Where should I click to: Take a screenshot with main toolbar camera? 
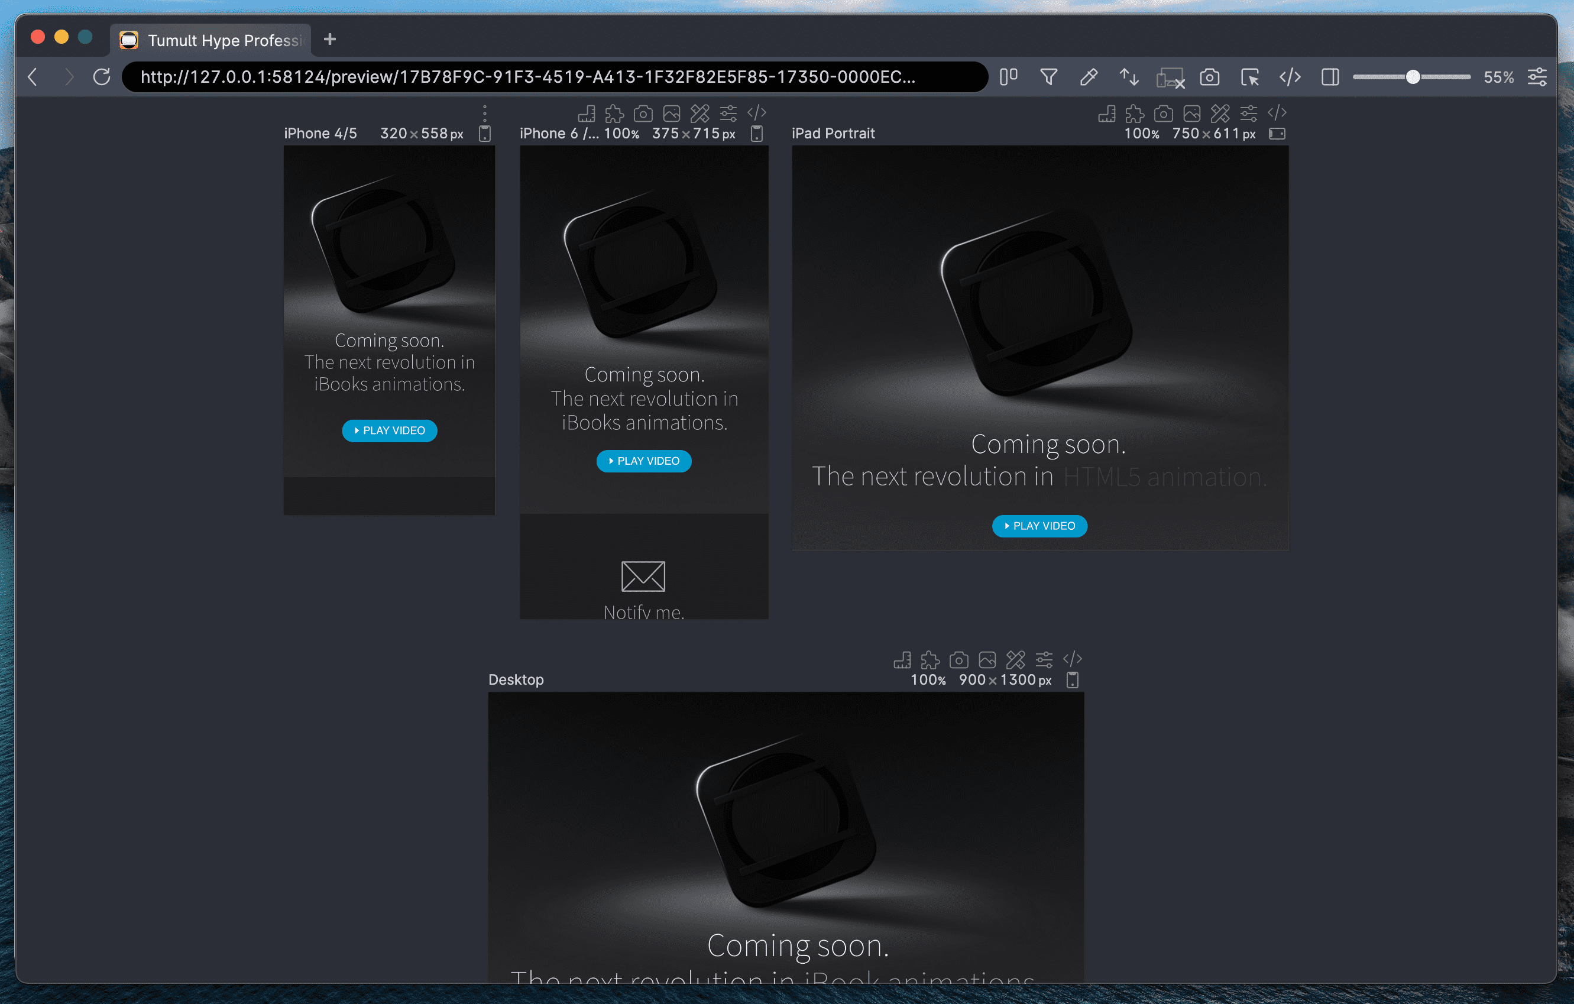tap(1209, 77)
